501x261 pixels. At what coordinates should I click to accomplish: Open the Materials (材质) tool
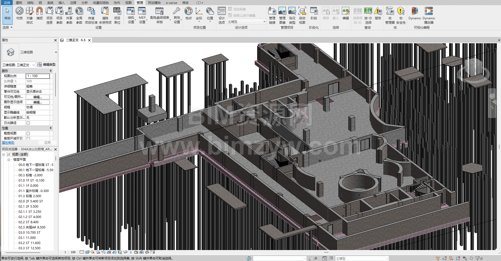pos(20,14)
